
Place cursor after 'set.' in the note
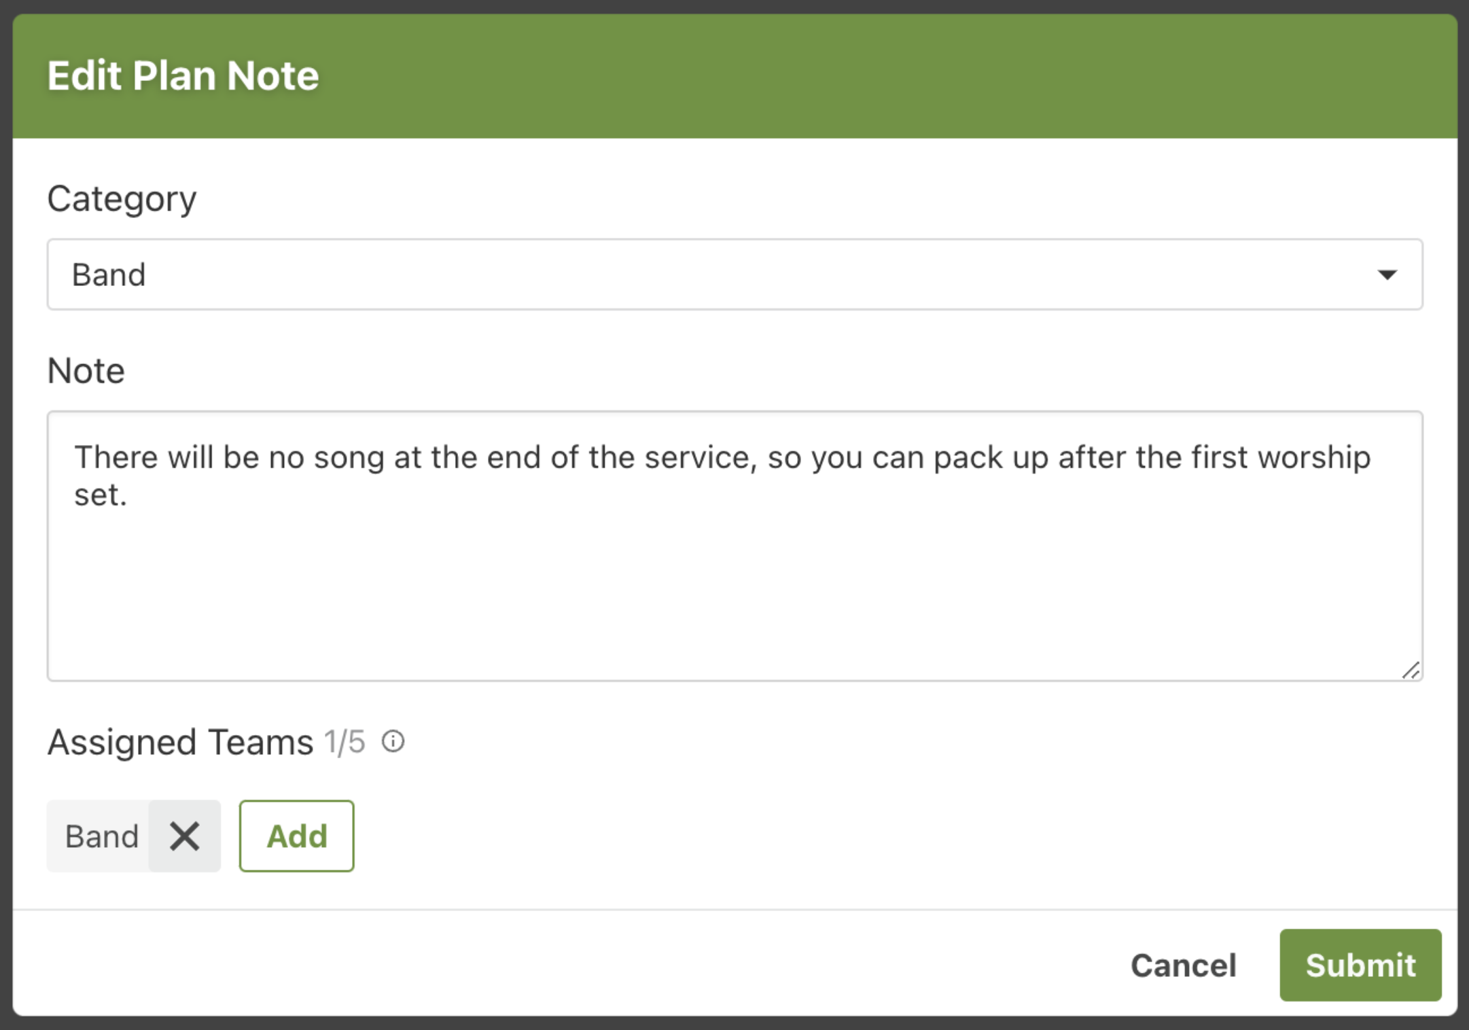click(128, 495)
